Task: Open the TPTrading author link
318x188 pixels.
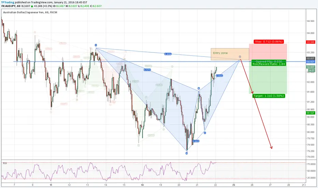Action: [8, 2]
